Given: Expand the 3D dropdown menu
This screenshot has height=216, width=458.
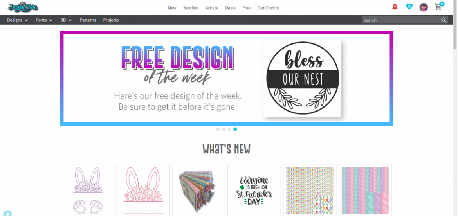Looking at the screenshot, I should click(x=66, y=20).
